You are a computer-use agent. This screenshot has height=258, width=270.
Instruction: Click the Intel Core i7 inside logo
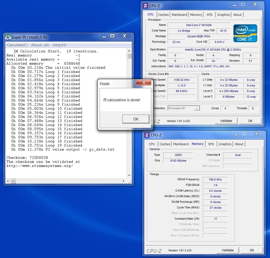click(245, 33)
